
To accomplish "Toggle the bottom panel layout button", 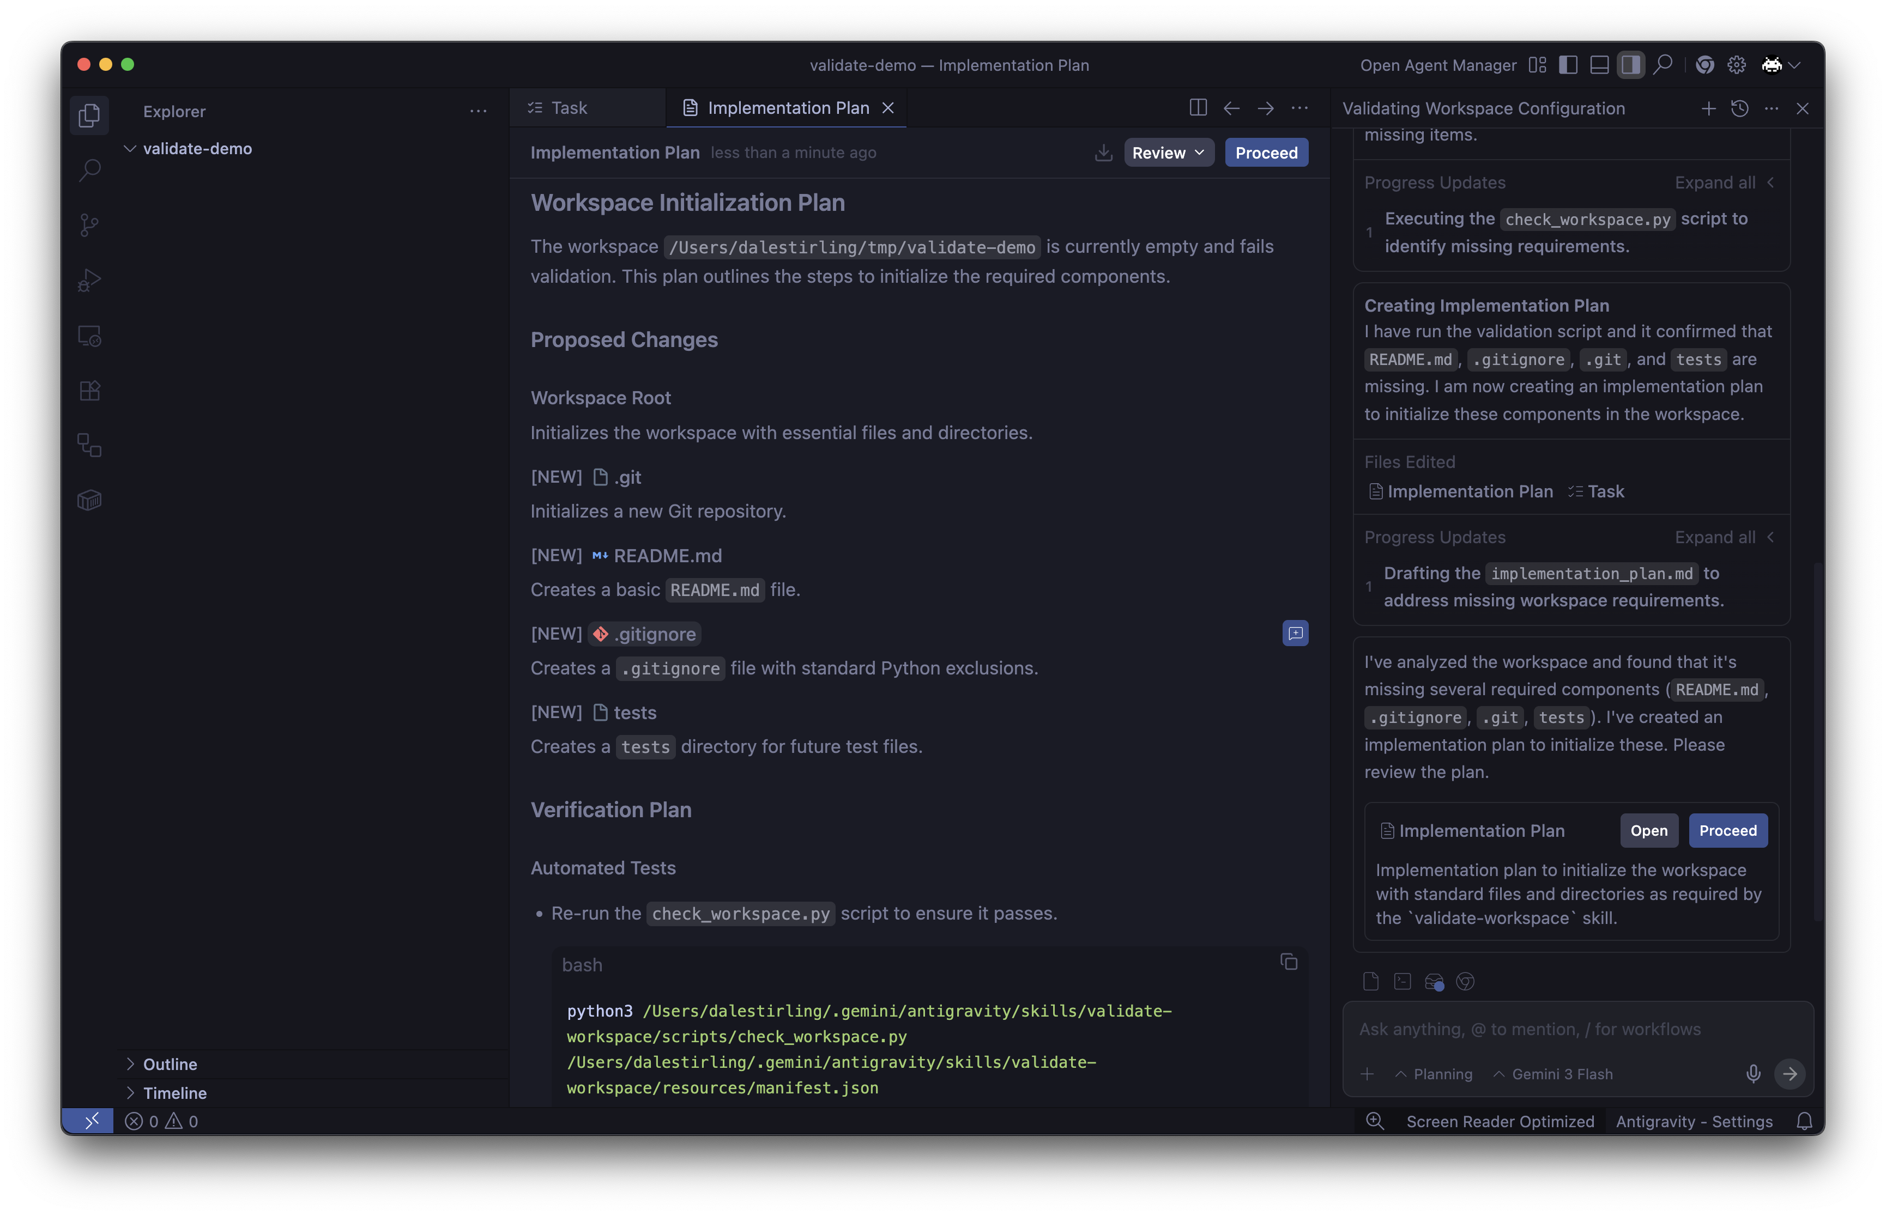I will pyautogui.click(x=1599, y=65).
